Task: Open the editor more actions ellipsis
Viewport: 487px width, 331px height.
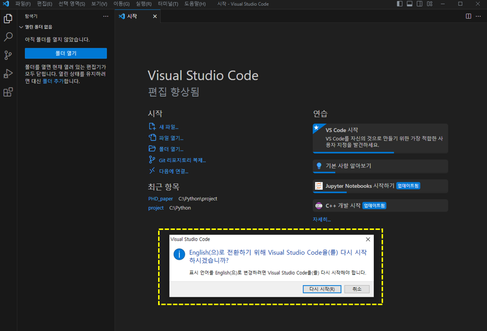Action: tap(478, 16)
